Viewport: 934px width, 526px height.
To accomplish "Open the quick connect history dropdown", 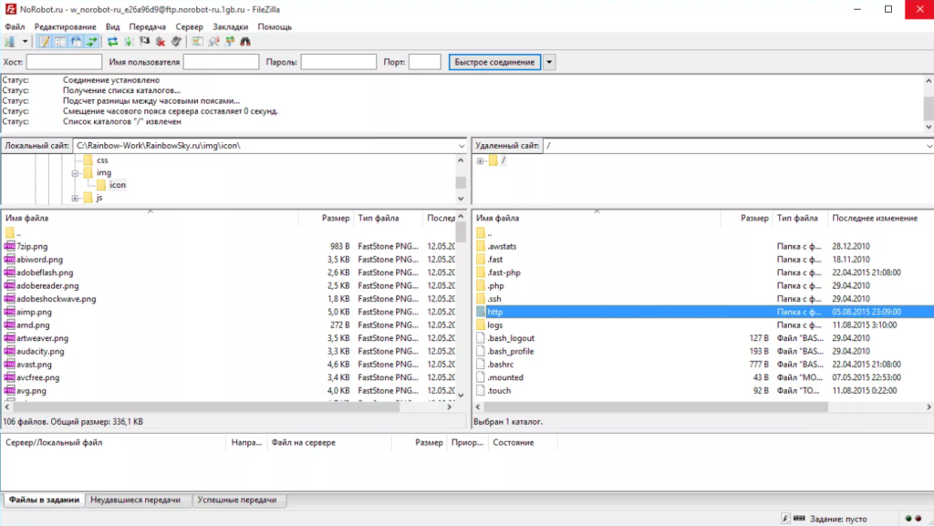I will coord(549,62).
